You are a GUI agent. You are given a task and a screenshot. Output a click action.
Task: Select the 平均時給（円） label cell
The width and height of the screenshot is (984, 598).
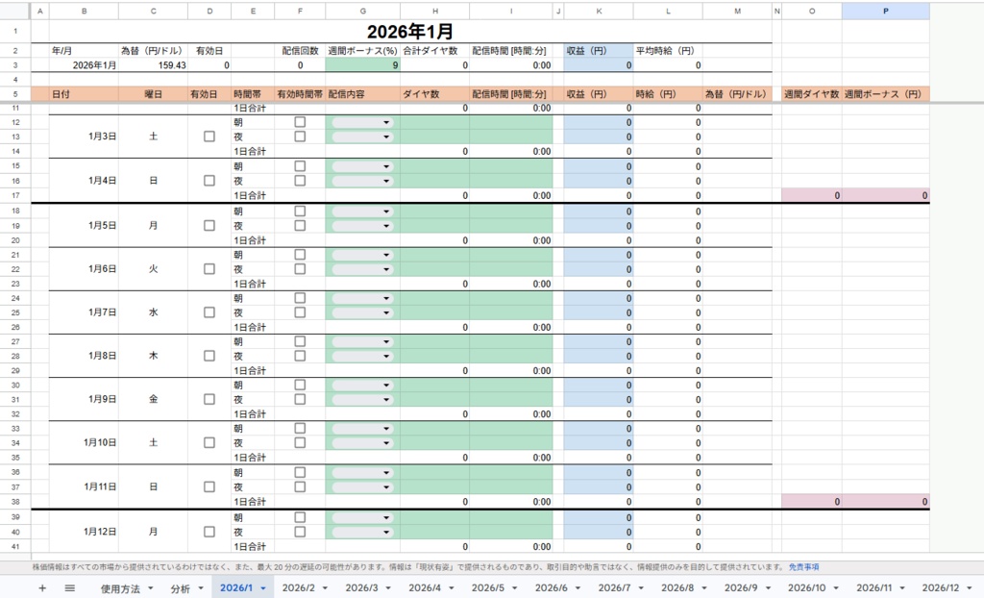pyautogui.click(x=668, y=51)
